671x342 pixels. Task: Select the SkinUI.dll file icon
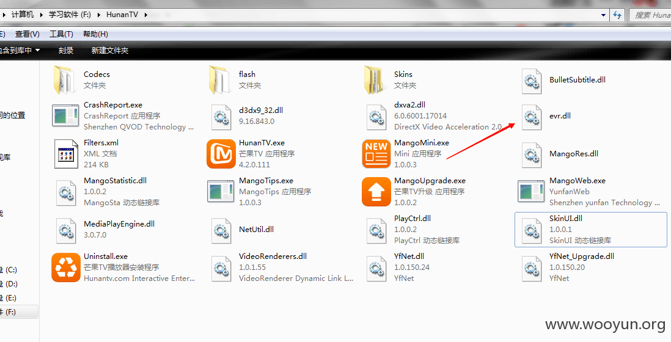(x=532, y=230)
